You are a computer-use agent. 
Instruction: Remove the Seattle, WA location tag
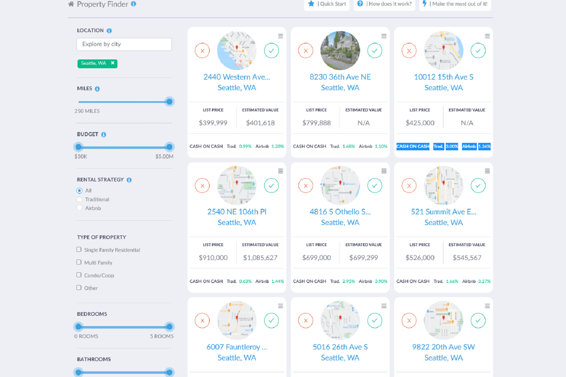click(x=112, y=63)
